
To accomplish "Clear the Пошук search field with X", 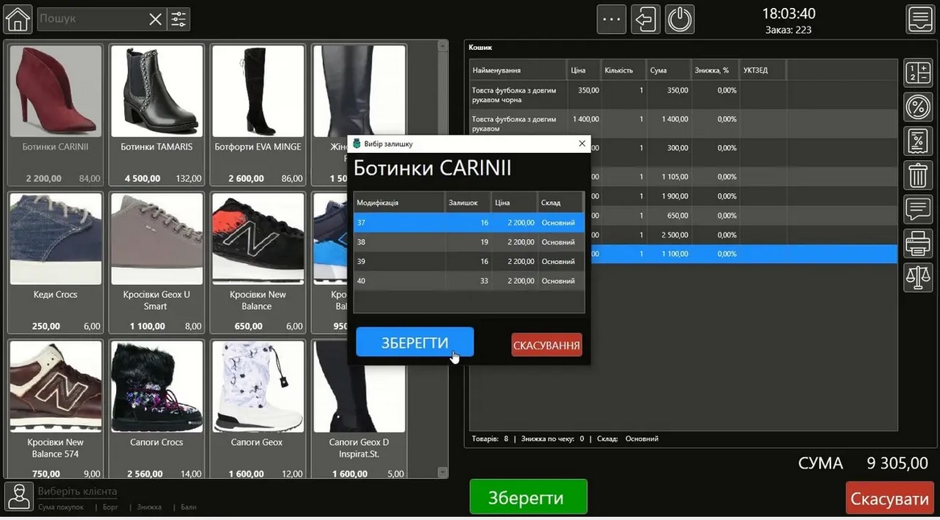I will pyautogui.click(x=155, y=19).
